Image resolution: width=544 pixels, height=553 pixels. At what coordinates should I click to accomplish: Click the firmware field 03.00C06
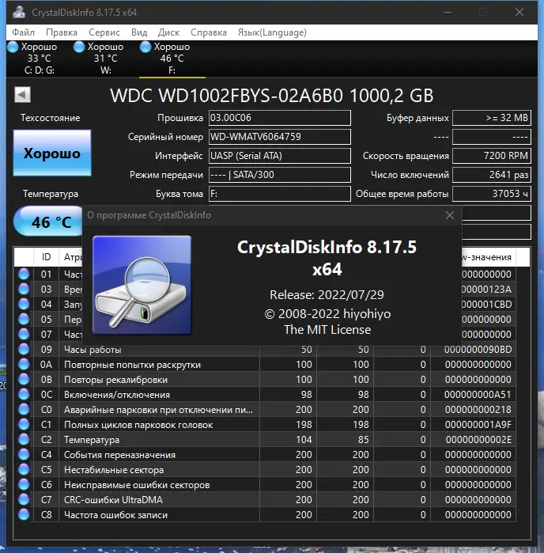click(280, 118)
